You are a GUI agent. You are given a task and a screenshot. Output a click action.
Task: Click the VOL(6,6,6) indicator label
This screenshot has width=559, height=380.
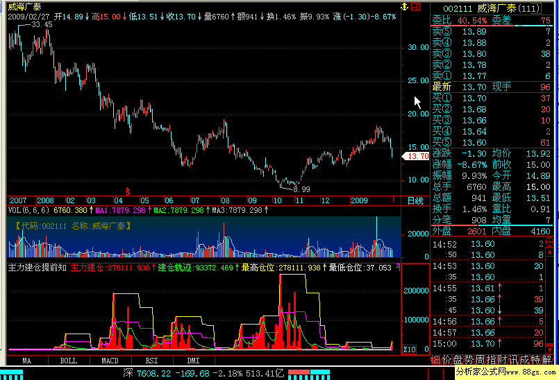coord(29,211)
